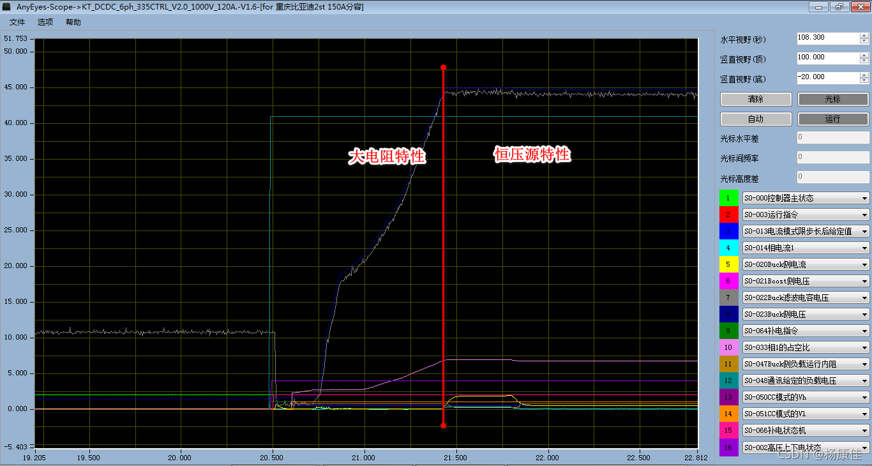This screenshot has width=872, height=466.
Task: Click channel 2 red color swatch
Action: pyautogui.click(x=729, y=214)
